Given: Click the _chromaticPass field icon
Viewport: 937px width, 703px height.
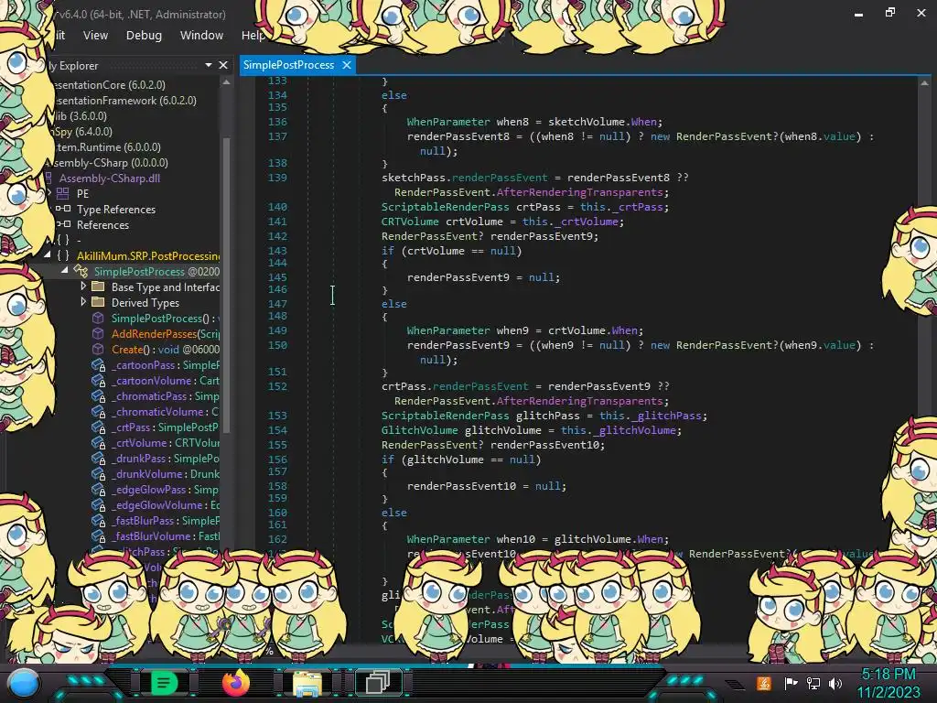Looking at the screenshot, I should pyautogui.click(x=98, y=395).
